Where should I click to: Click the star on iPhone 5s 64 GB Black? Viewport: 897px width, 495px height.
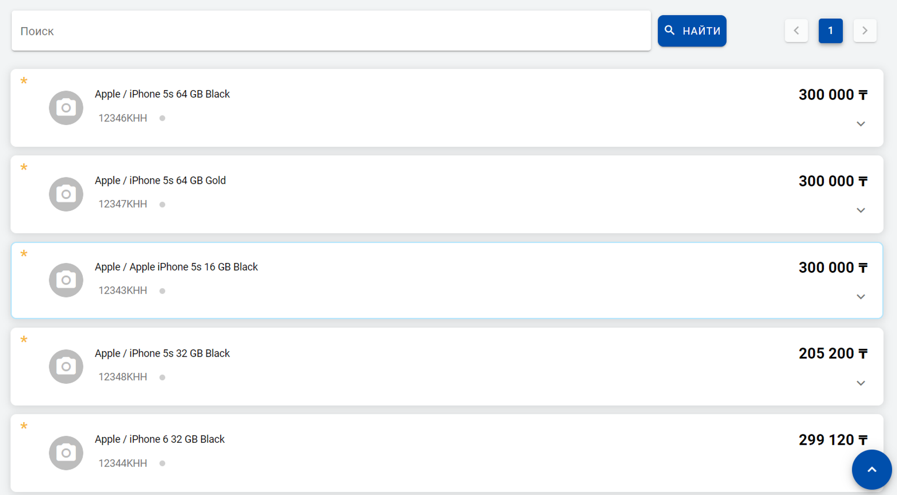tap(24, 81)
